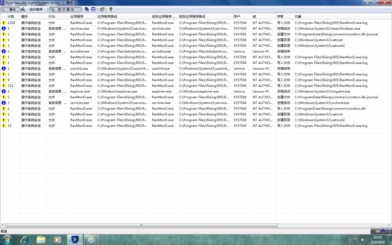
Task: Click the warning icon in the 321 count row
Action: pos(4,86)
